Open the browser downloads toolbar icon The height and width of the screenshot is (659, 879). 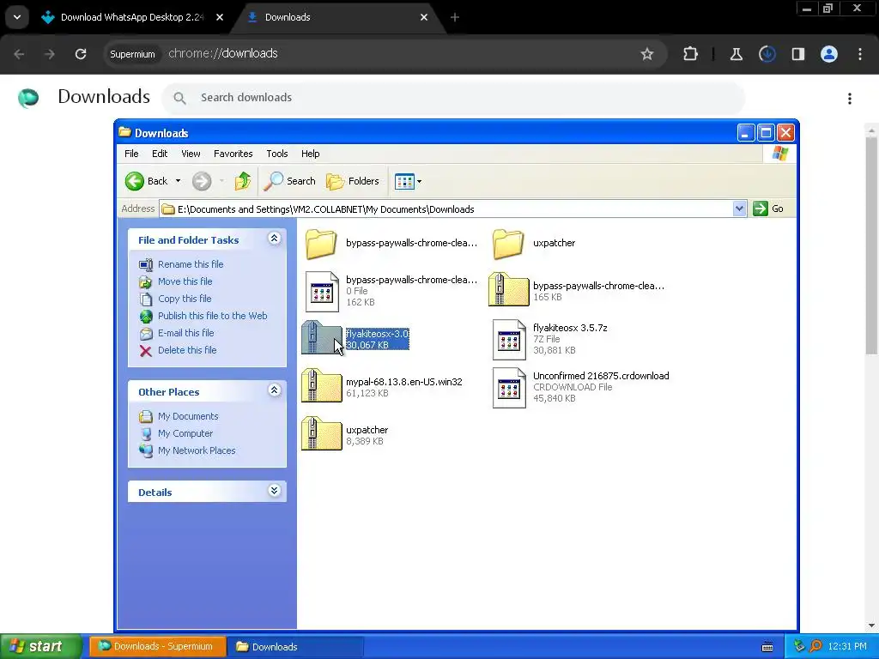pyautogui.click(x=767, y=54)
